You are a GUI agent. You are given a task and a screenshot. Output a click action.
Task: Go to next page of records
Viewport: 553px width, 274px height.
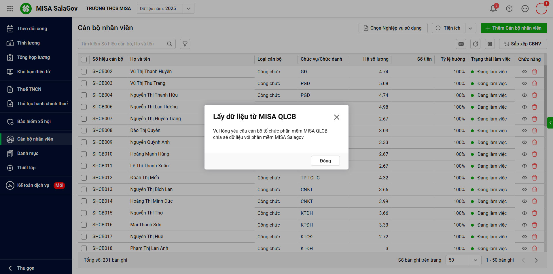[x=536, y=260]
